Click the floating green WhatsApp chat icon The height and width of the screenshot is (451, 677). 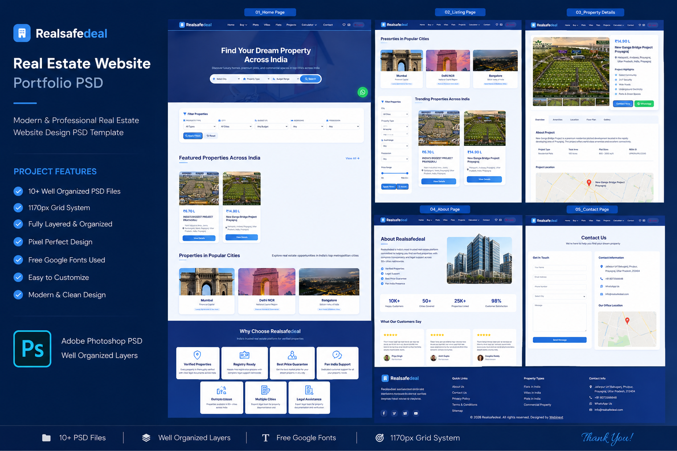point(362,92)
